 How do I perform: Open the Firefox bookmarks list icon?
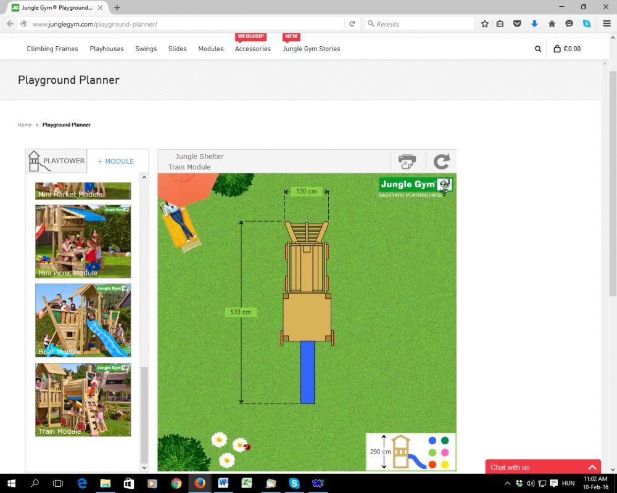[x=500, y=24]
